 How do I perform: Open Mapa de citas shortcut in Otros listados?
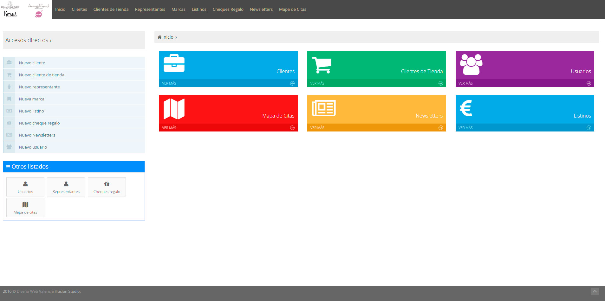tap(25, 208)
